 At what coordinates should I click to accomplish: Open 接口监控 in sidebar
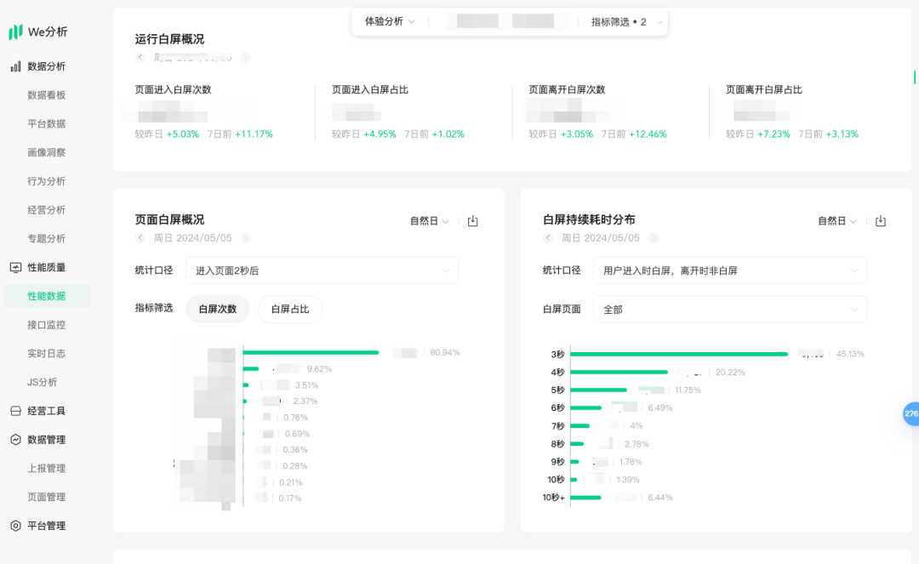point(46,325)
